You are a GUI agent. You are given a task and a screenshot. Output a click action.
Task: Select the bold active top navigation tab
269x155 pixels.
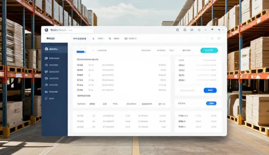79,38
